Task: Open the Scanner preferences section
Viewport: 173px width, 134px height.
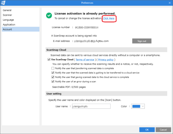Action: click(x=21, y=15)
